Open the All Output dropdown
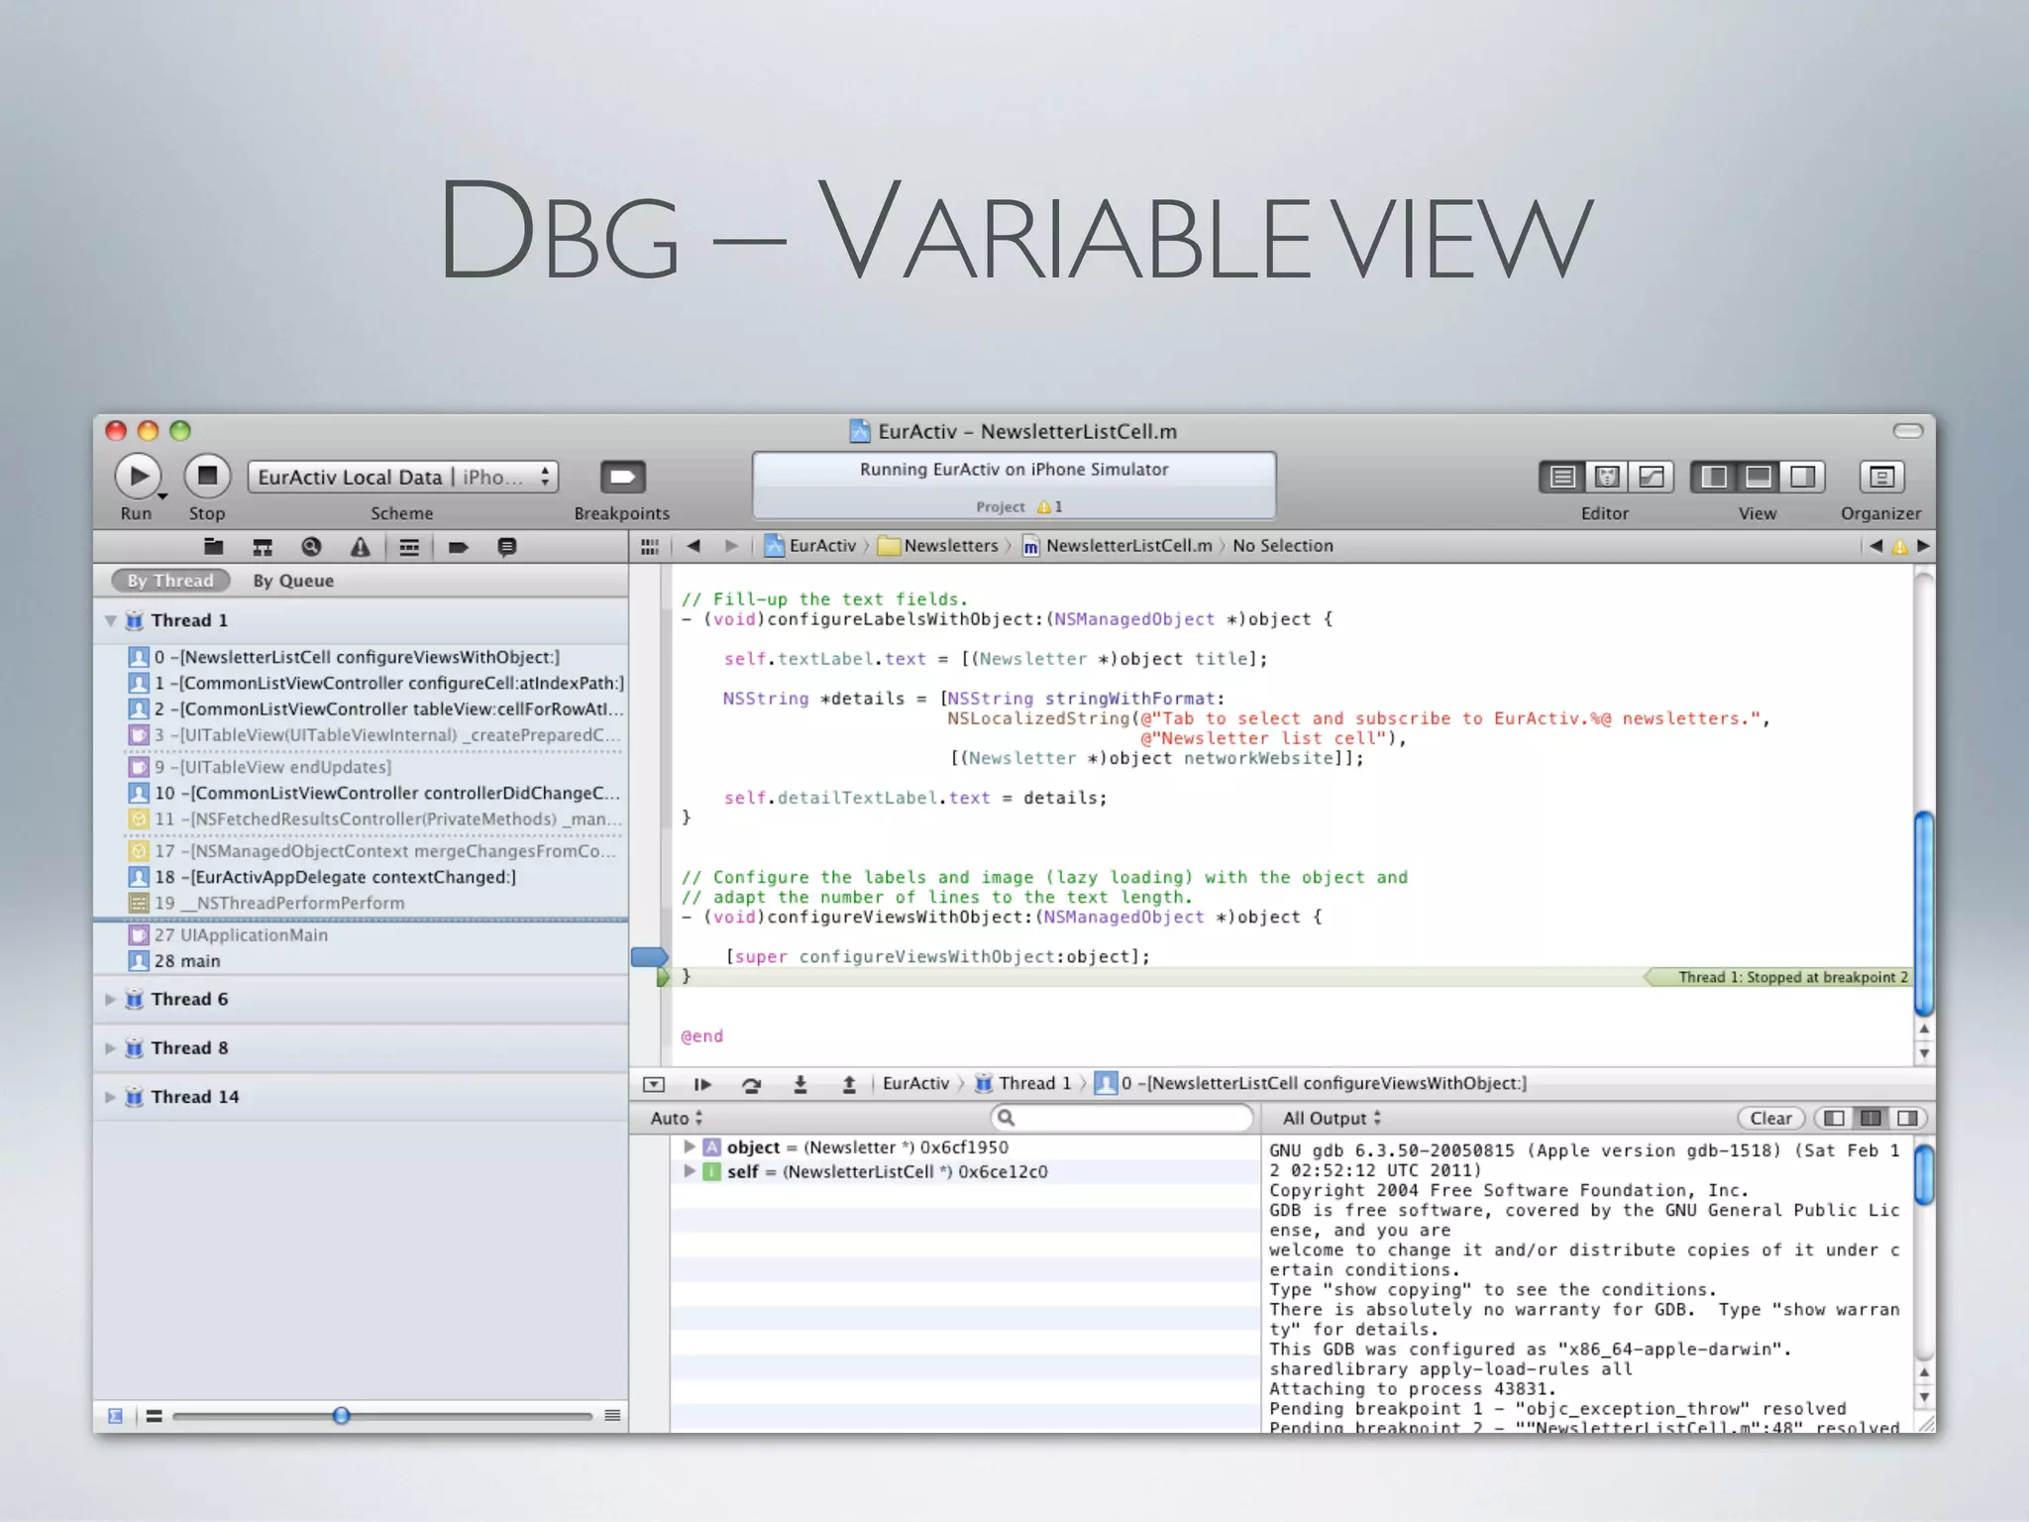Viewport: 2029px width, 1522px height. 1332,1118
